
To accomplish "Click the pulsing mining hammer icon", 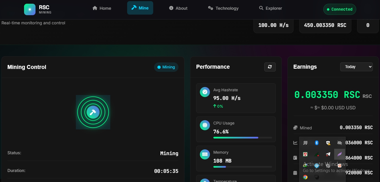I will click(93, 112).
